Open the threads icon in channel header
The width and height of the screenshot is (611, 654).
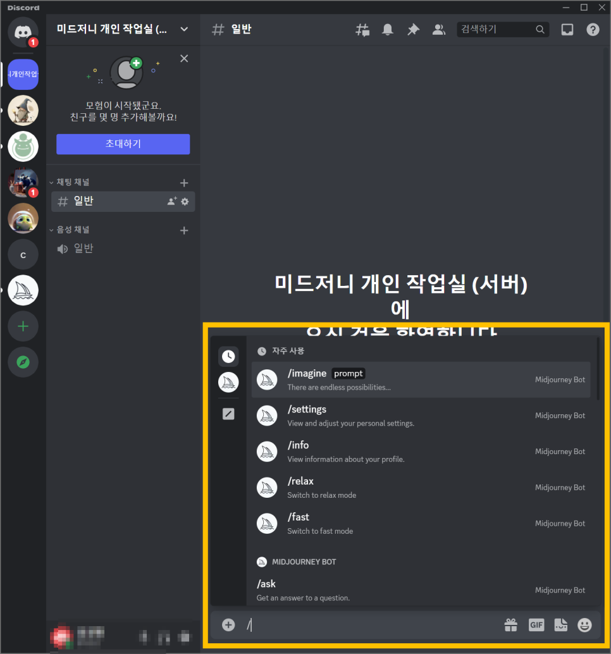tap(362, 30)
